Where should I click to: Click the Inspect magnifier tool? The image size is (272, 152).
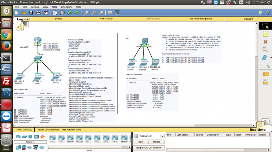pyautogui.click(x=265, y=50)
